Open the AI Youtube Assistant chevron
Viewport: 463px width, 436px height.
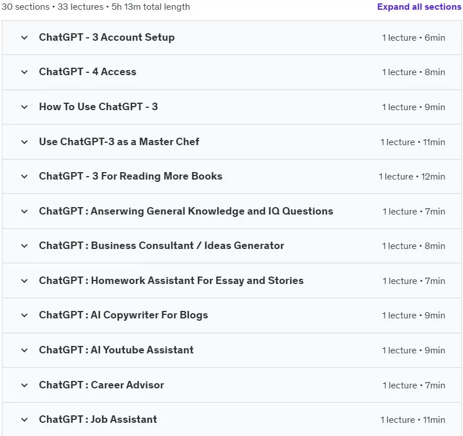point(25,351)
